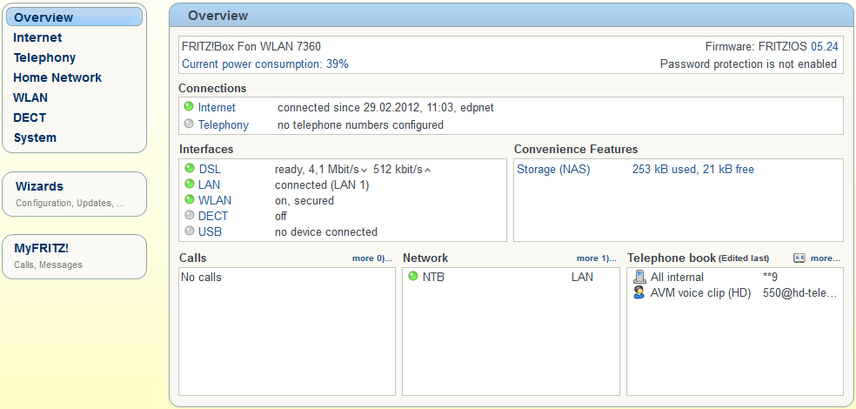
Task: Open the Internet menu
Action: coord(37,37)
